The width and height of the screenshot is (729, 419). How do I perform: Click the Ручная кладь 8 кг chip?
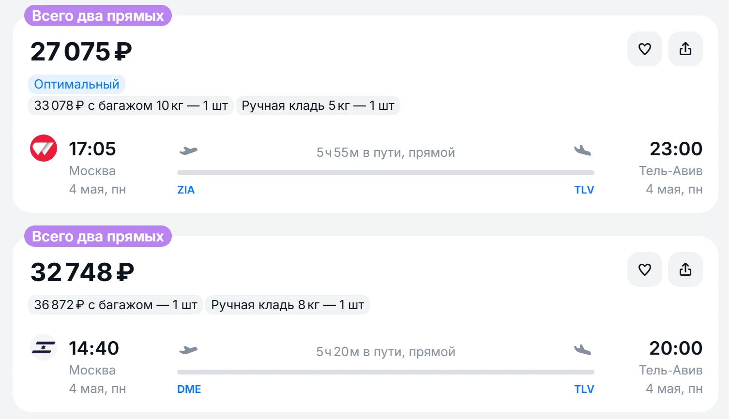[288, 305]
